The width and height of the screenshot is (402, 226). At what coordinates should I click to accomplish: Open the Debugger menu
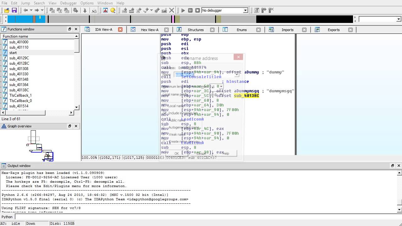coord(68,3)
